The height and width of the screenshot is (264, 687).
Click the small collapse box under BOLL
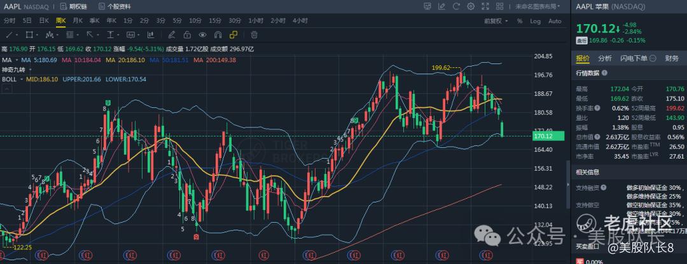[x=6, y=89]
